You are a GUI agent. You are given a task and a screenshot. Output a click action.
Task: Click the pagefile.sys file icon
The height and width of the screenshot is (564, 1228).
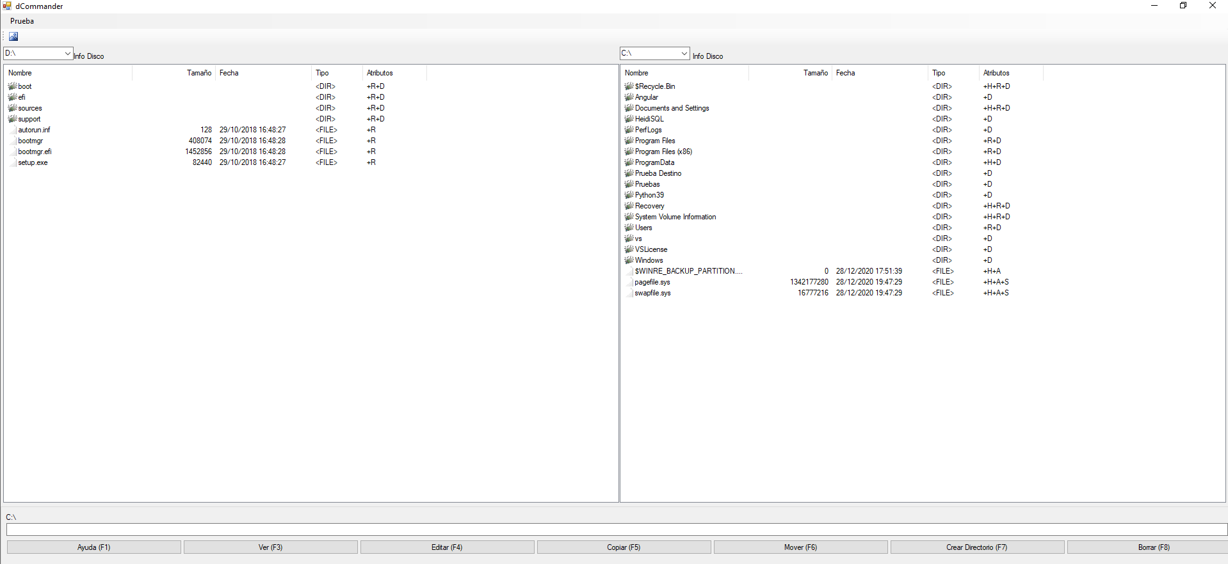pos(629,282)
